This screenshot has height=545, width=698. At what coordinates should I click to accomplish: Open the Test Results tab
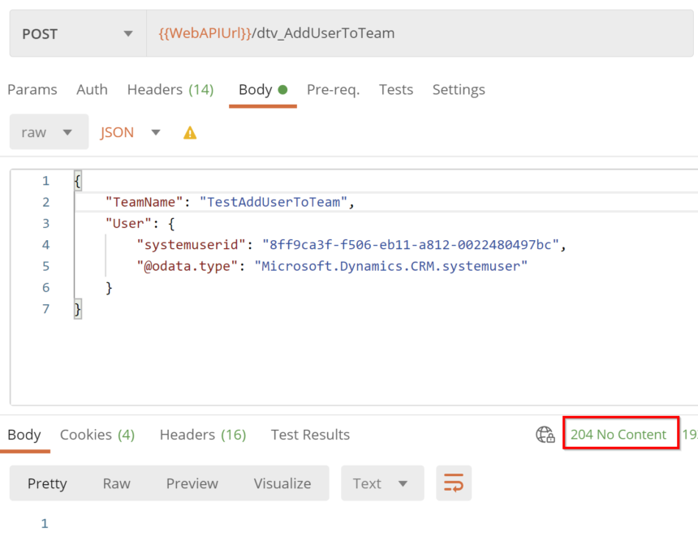[310, 435]
